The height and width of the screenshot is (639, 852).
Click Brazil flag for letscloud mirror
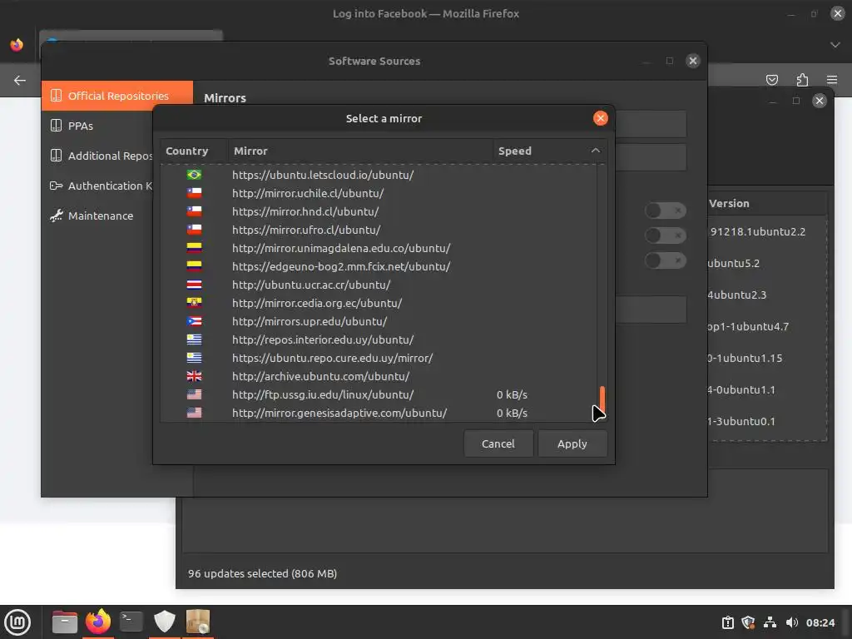(x=194, y=175)
